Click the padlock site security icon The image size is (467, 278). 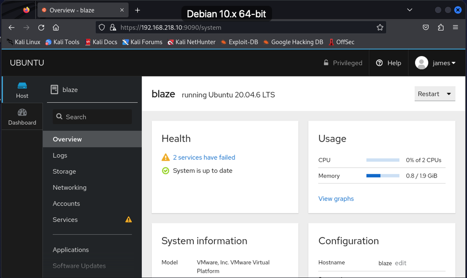point(113,28)
